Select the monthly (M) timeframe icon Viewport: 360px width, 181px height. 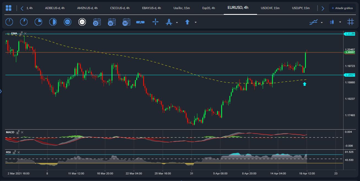pyautogui.click(x=126, y=22)
